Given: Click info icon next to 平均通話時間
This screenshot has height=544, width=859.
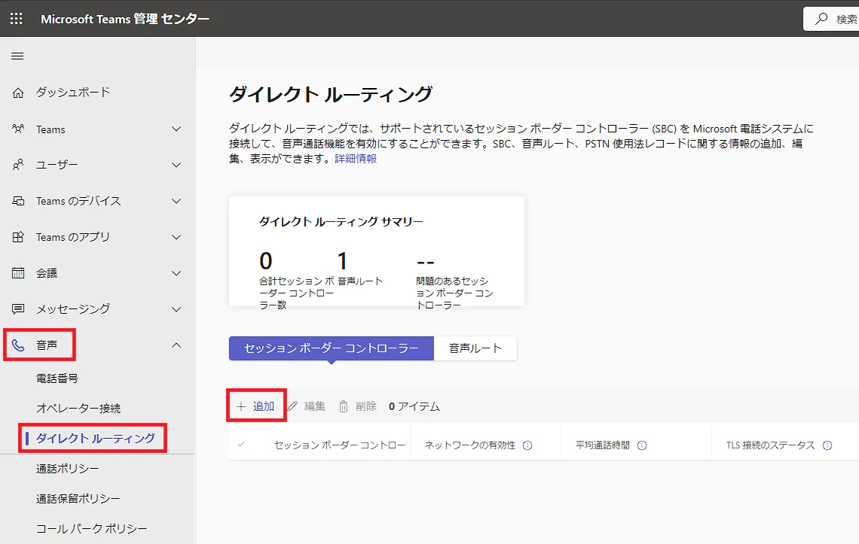Looking at the screenshot, I should (642, 445).
